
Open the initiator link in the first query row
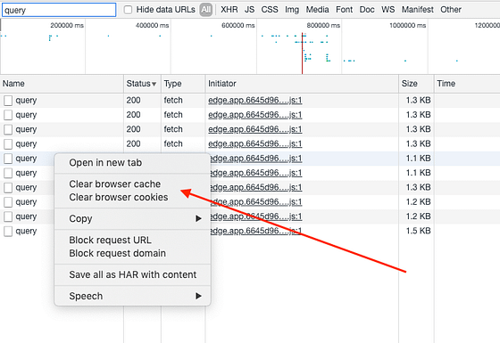254,100
